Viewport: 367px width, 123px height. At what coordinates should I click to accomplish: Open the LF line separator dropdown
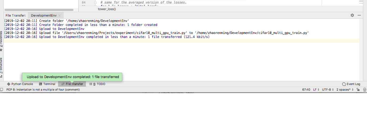tap(316, 90)
